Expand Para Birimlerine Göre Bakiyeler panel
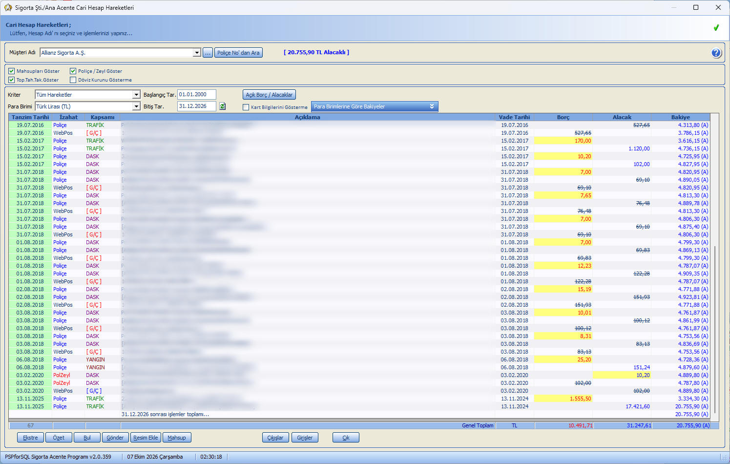Screen dimensions: 730x464 [375, 106]
